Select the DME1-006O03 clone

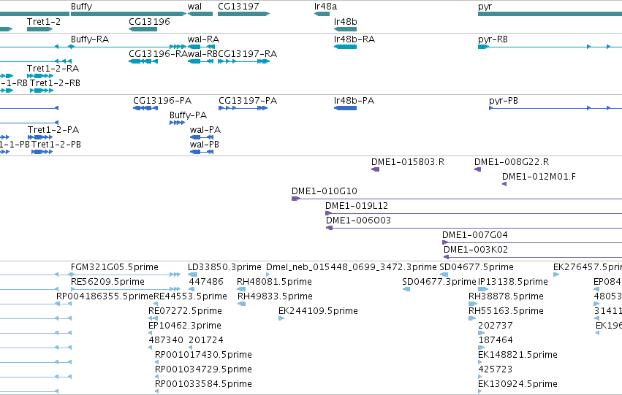[474, 229]
